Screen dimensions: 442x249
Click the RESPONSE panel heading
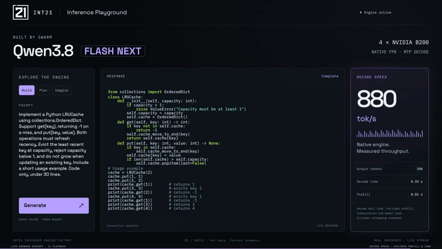coord(116,76)
